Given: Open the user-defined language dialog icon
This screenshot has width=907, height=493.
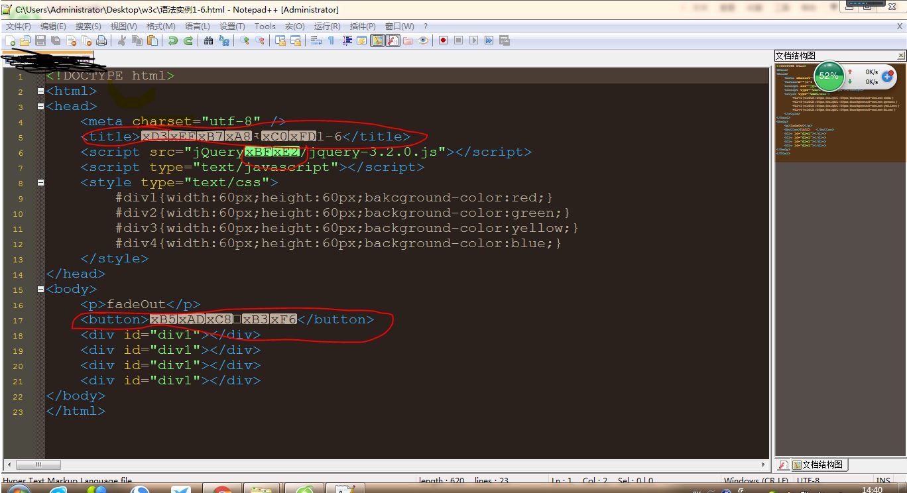Looking at the screenshot, I should tap(362, 40).
